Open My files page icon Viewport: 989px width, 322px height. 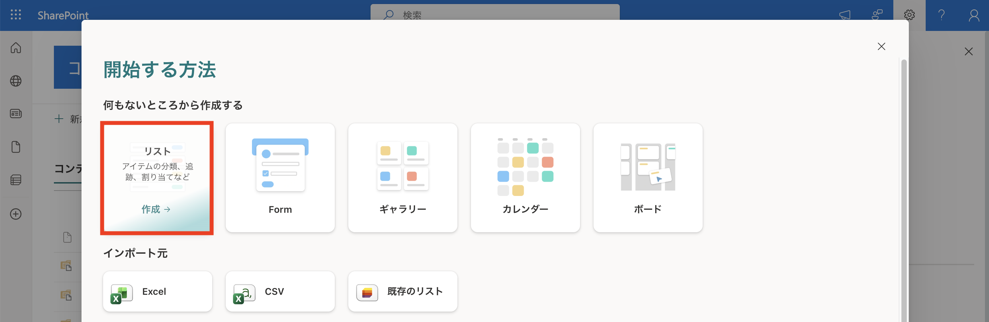[x=16, y=147]
